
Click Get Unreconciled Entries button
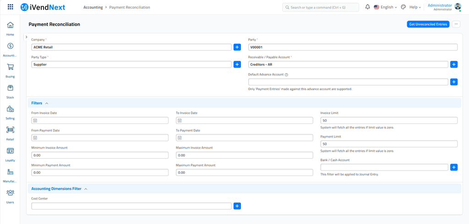click(428, 24)
